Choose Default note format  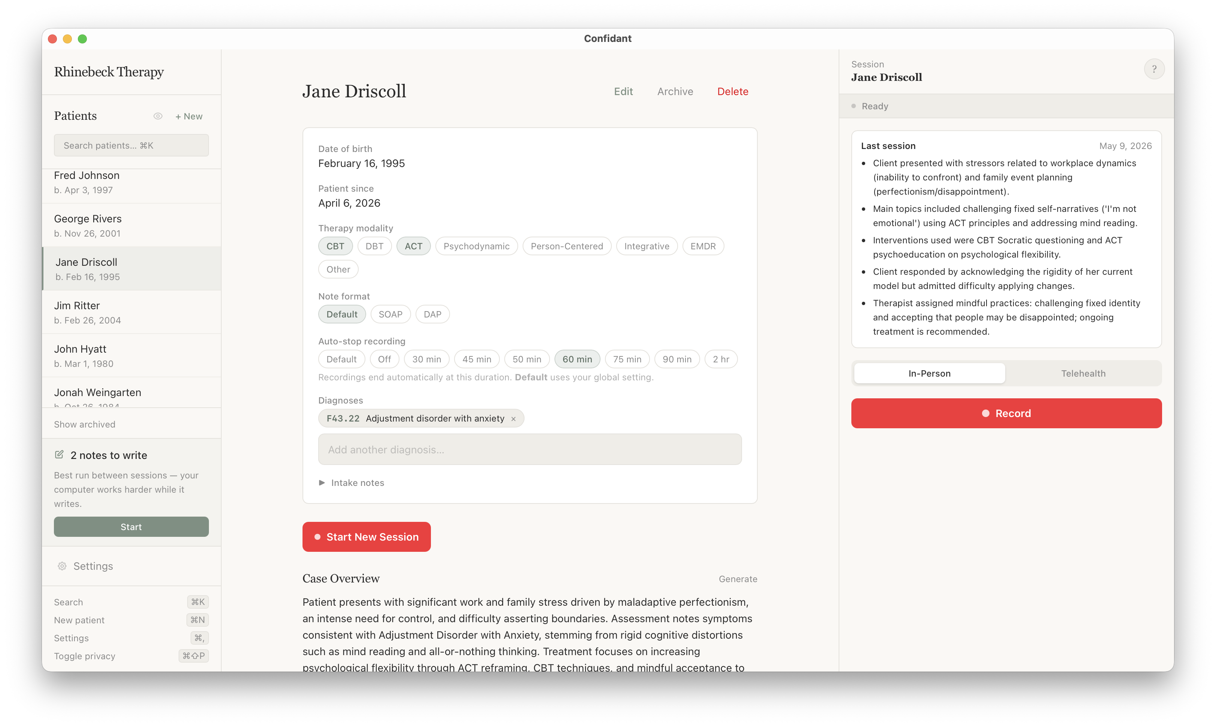[342, 314]
